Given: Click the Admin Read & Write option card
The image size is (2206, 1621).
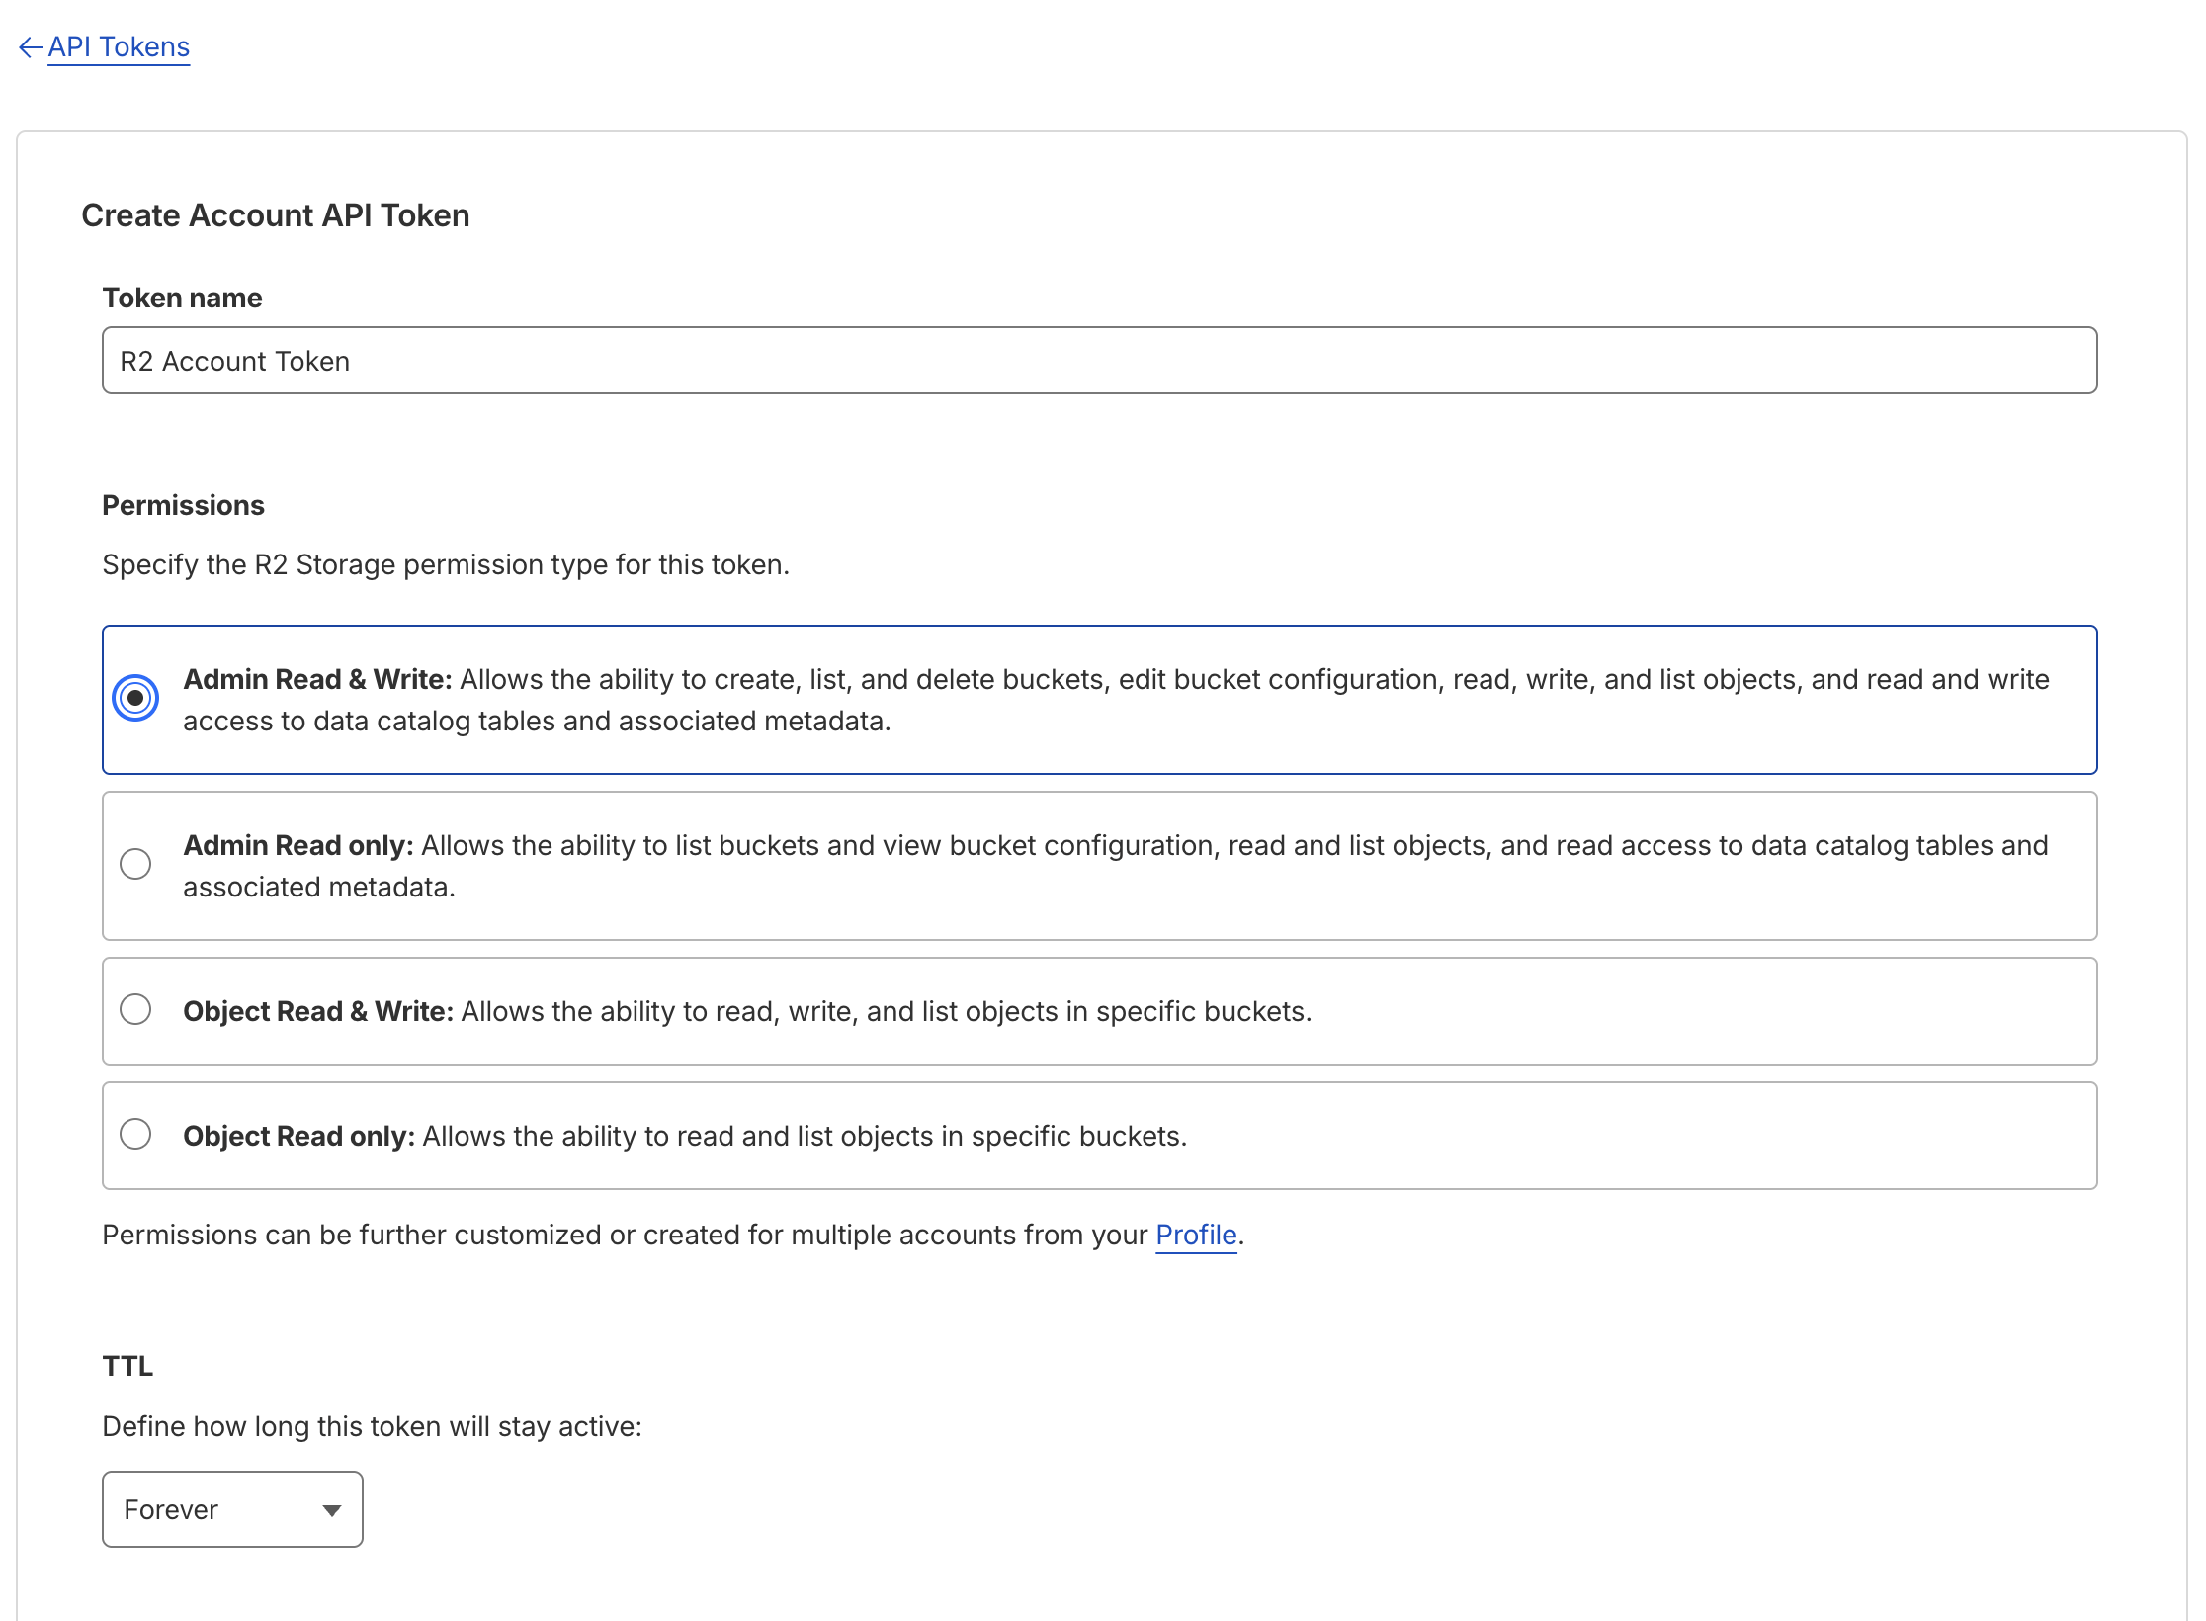Looking at the screenshot, I should tap(1099, 700).
